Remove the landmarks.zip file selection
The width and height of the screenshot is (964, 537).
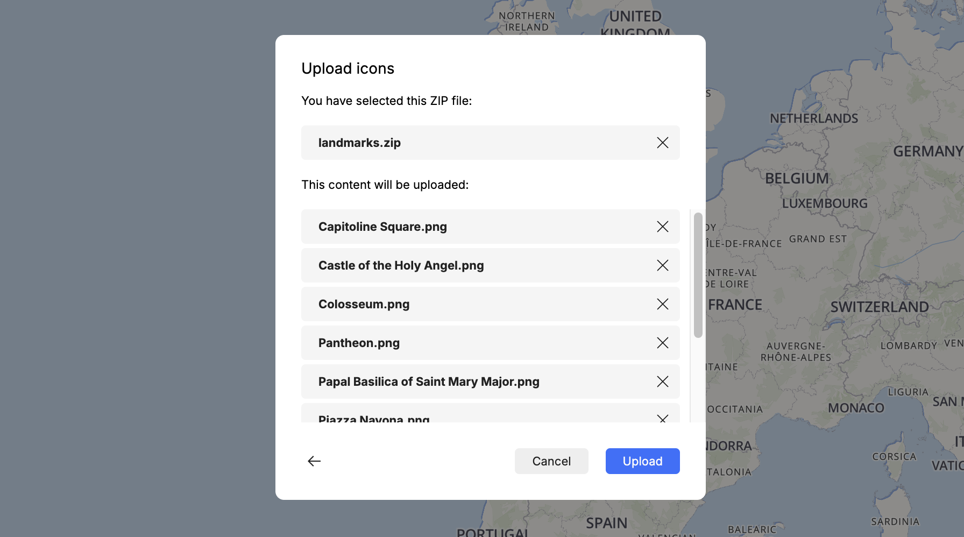(x=662, y=143)
